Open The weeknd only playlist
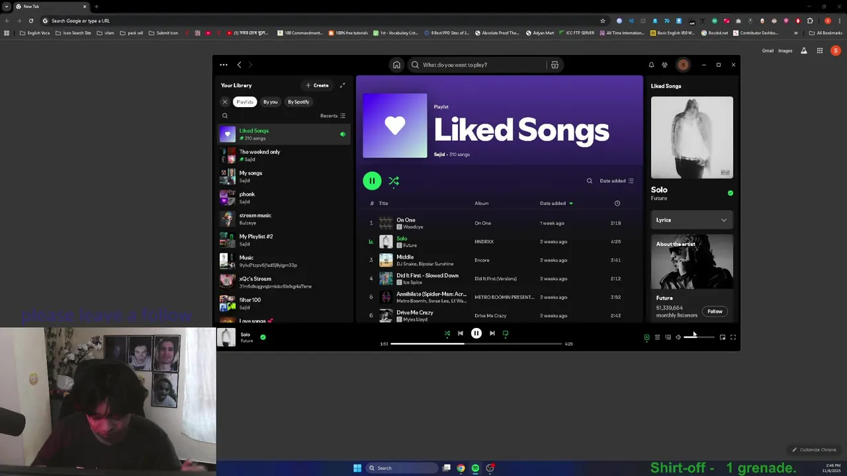Image resolution: width=847 pixels, height=476 pixels. tap(285, 155)
